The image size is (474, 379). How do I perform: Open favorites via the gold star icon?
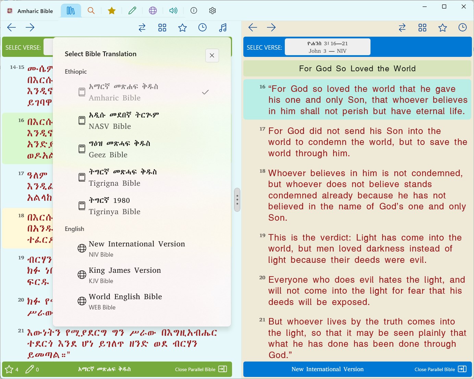pos(111,11)
